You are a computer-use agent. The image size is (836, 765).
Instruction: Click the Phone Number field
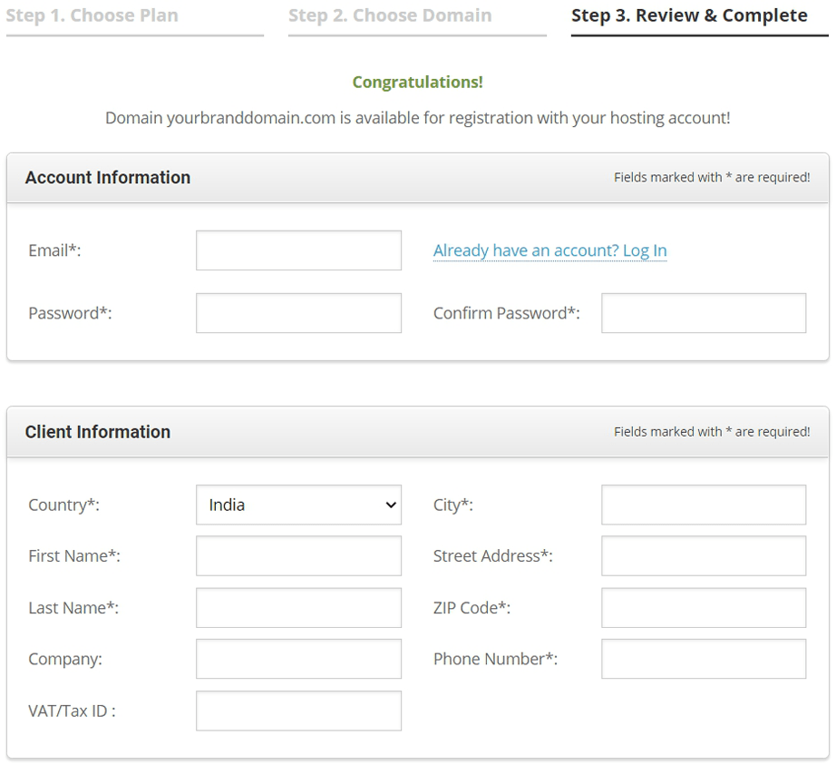(x=704, y=659)
